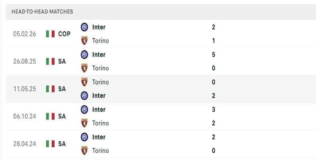The height and width of the screenshot is (160, 321).
Task: Open Inter team name in 26.08.25 match
Action: pos(99,54)
